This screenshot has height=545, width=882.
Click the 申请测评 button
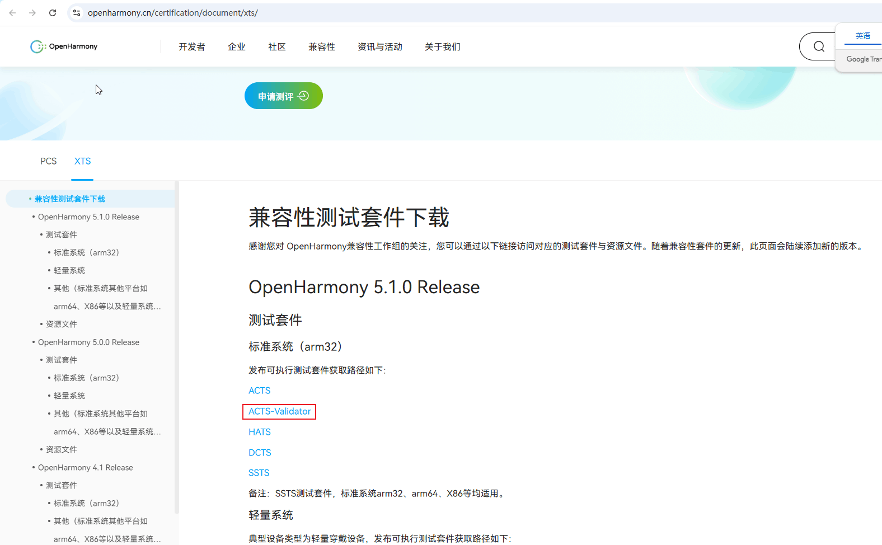[x=284, y=96]
